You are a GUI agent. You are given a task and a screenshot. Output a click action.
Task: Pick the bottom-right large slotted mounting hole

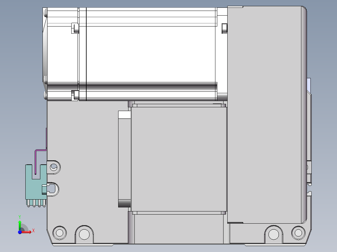[x=274, y=235]
